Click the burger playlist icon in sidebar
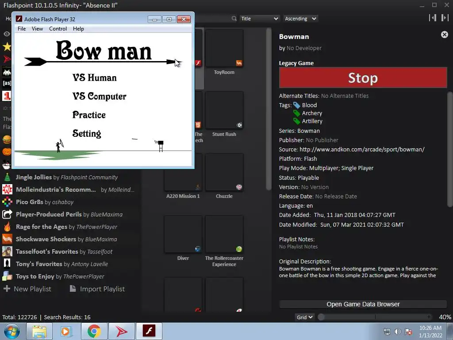The image size is (453, 340). [x=7, y=139]
